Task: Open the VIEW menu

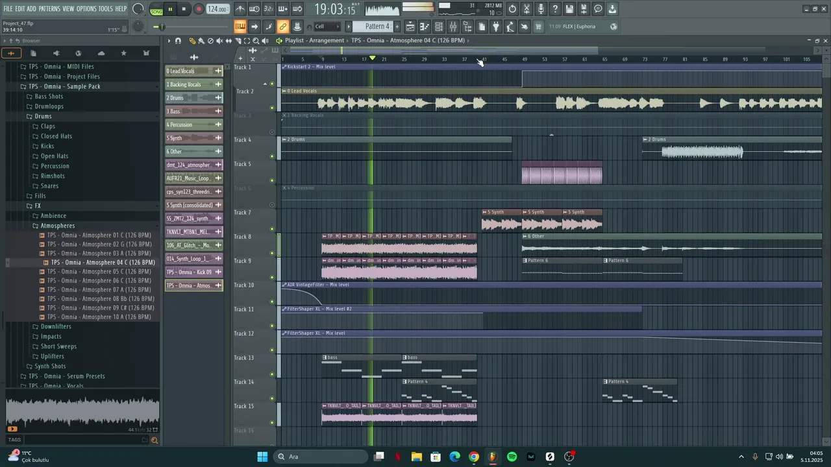Action: point(68,8)
